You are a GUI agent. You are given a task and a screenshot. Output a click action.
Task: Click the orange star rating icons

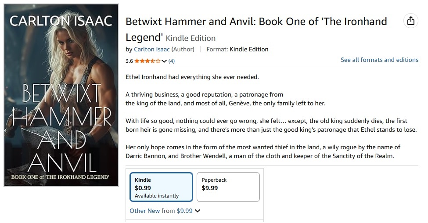(147, 61)
